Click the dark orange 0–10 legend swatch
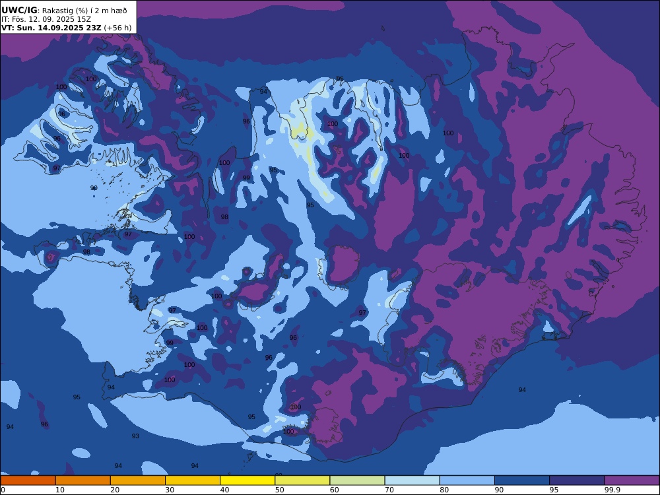 coord(28,480)
